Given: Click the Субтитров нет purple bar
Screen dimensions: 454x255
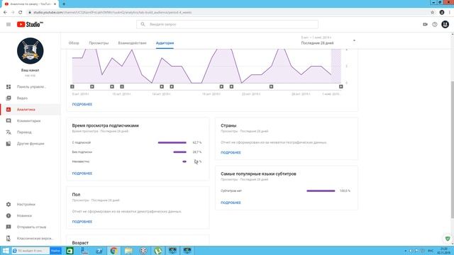Looking at the screenshot, I should tap(321, 191).
